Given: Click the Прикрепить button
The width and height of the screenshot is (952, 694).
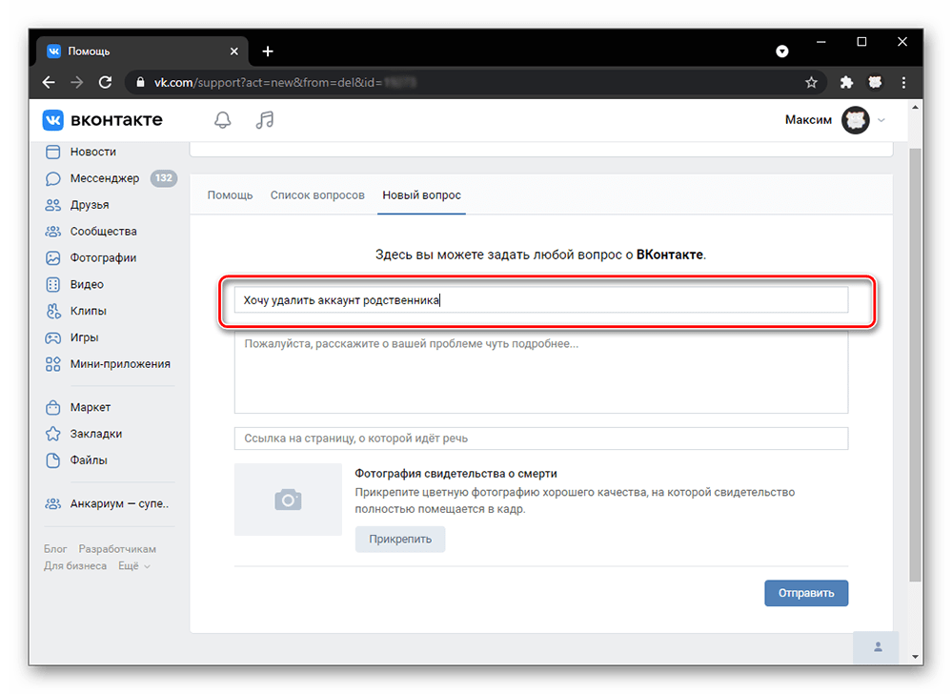Looking at the screenshot, I should point(400,539).
